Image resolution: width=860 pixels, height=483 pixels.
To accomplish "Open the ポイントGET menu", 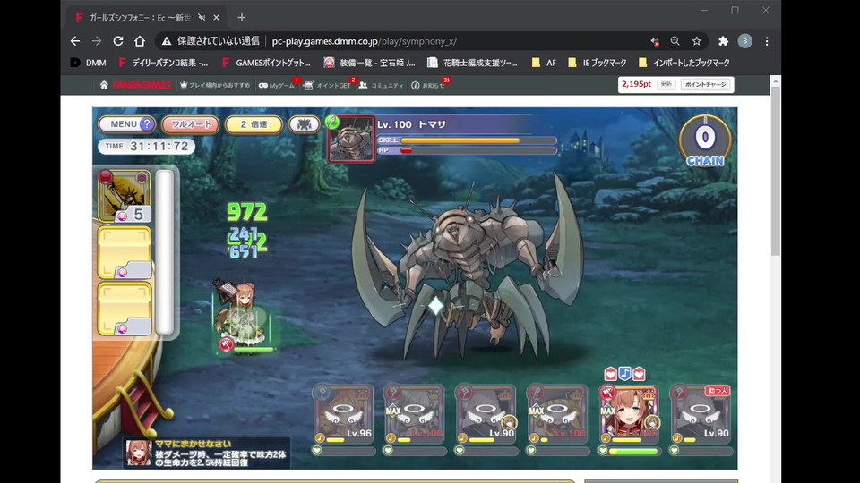I will coord(328,85).
